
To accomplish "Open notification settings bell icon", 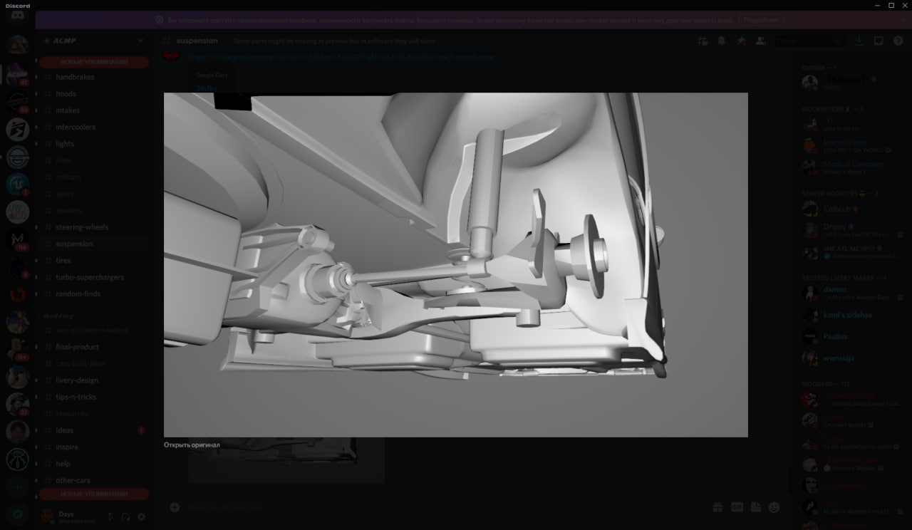I will coord(722,41).
